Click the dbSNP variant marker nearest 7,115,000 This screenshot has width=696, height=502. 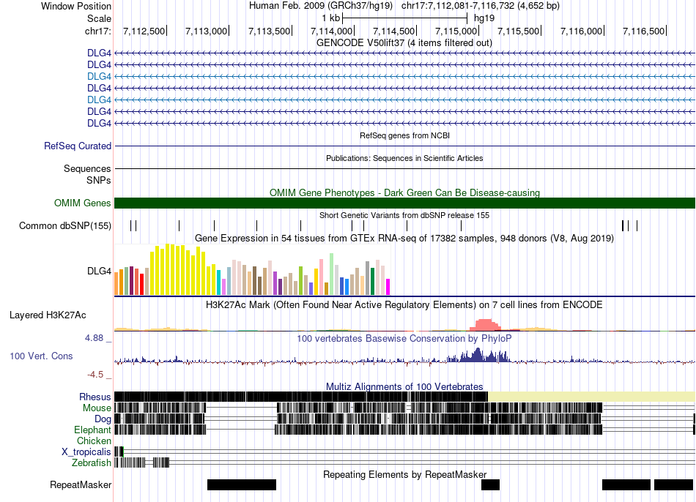pyautogui.click(x=461, y=225)
